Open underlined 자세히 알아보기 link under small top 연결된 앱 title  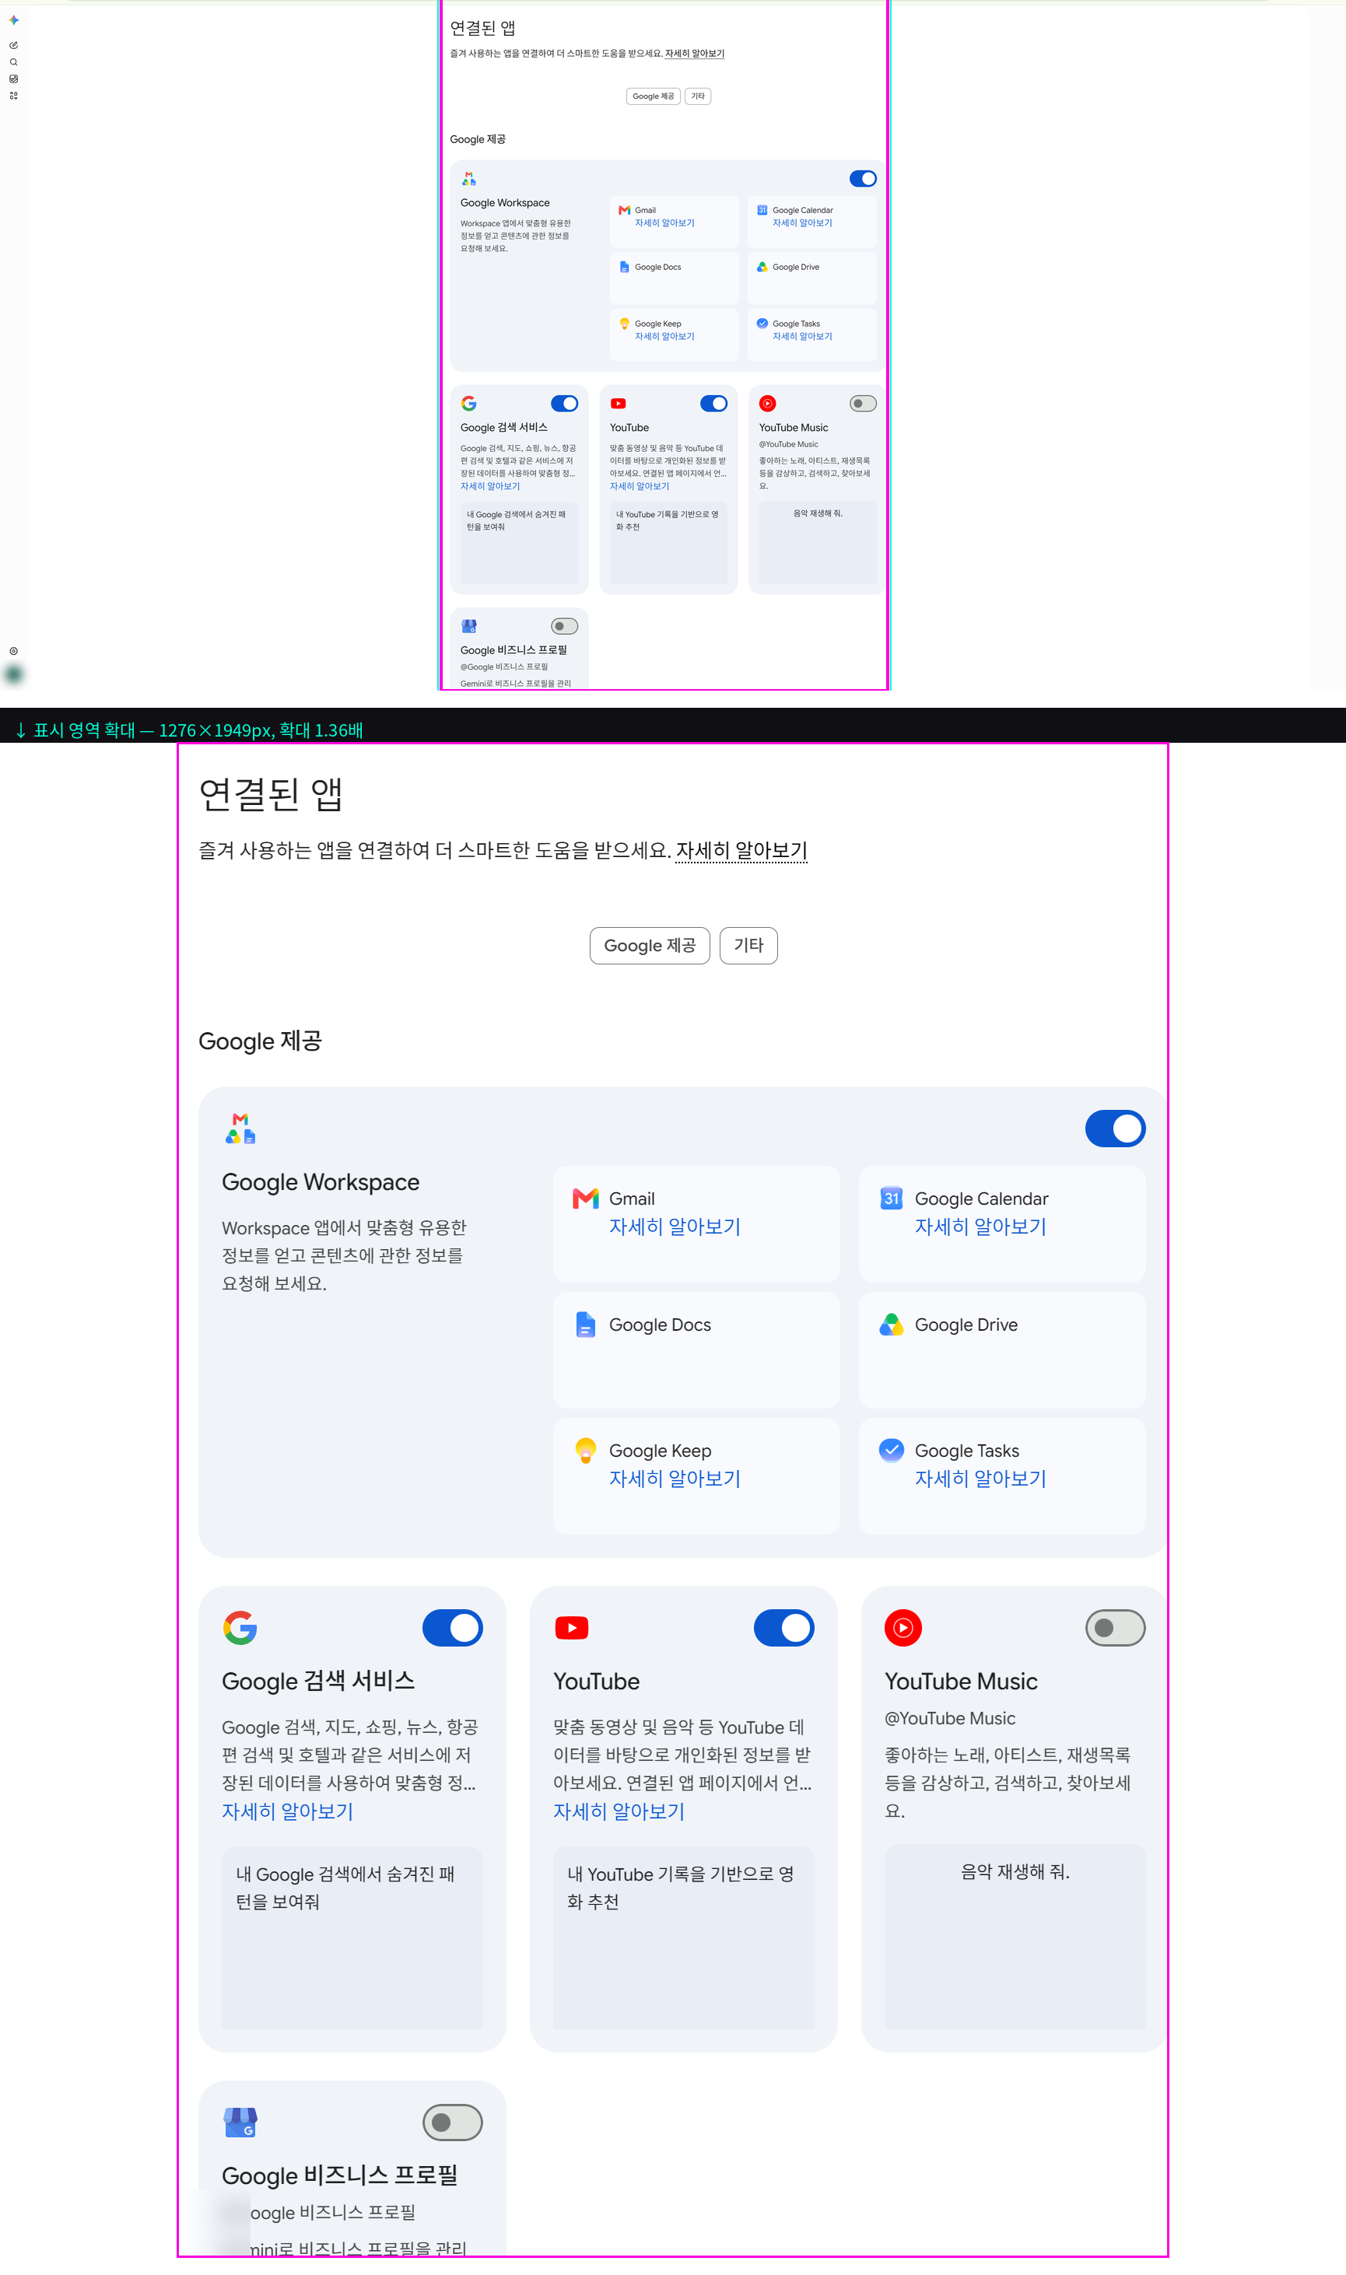tap(695, 54)
